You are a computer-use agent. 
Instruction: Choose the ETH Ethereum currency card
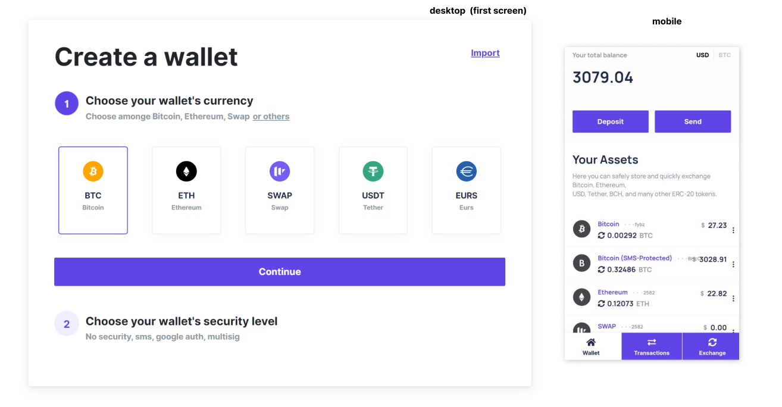[186, 190]
